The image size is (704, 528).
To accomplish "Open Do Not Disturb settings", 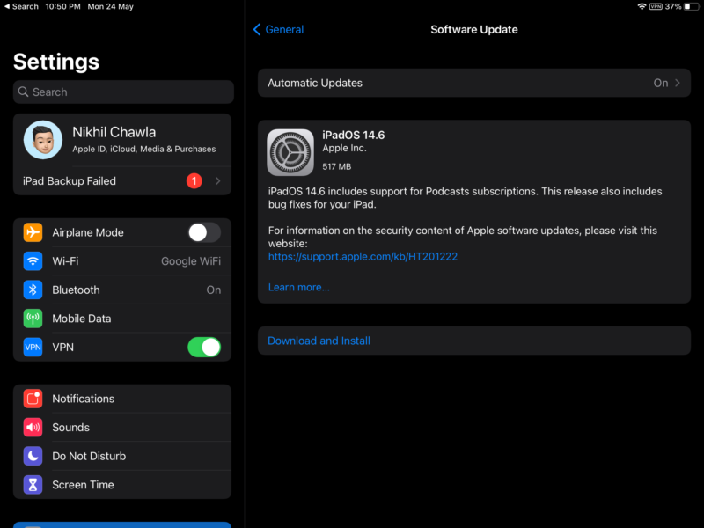I will [x=122, y=456].
